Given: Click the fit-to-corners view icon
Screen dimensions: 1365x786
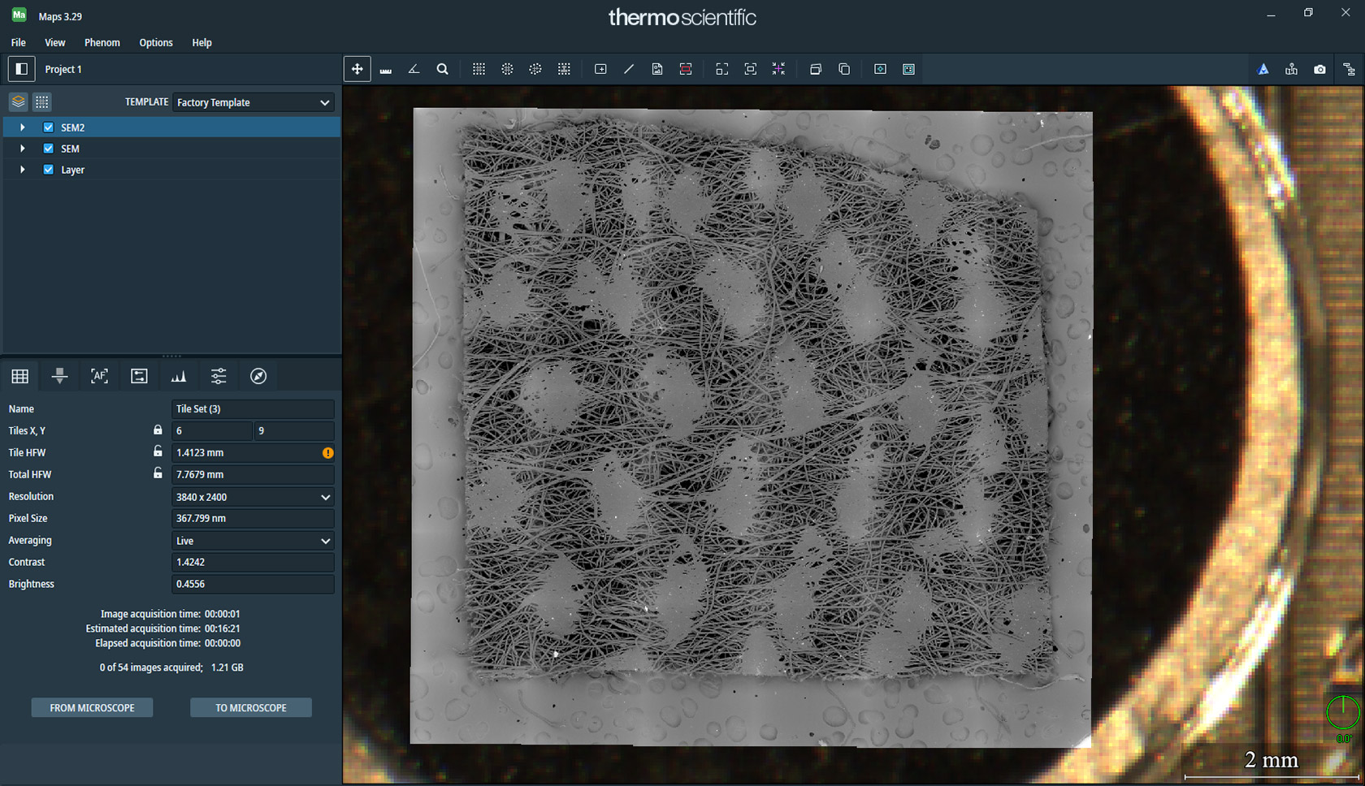Looking at the screenshot, I should pos(721,69).
